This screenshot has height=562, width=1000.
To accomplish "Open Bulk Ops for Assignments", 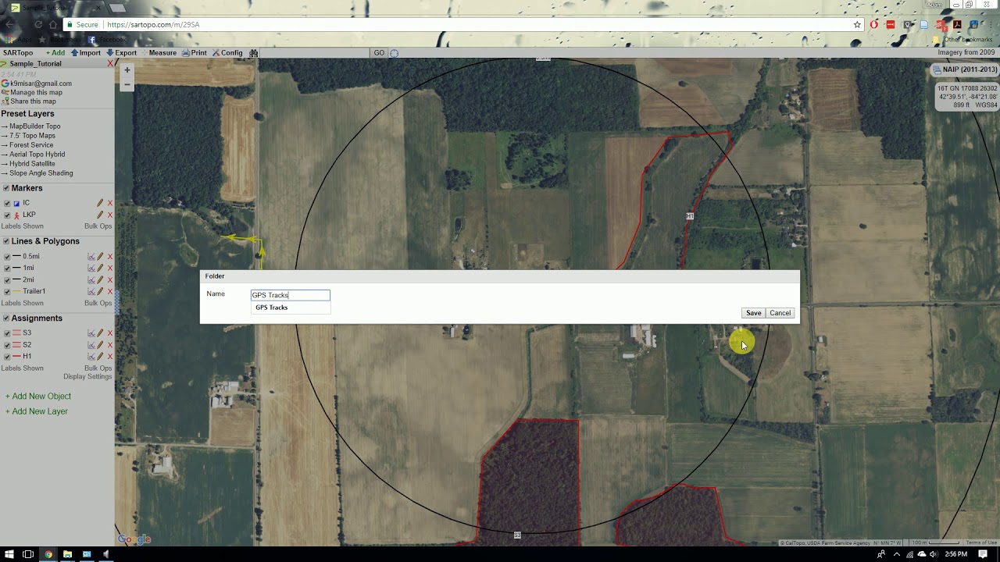I will [x=98, y=368].
